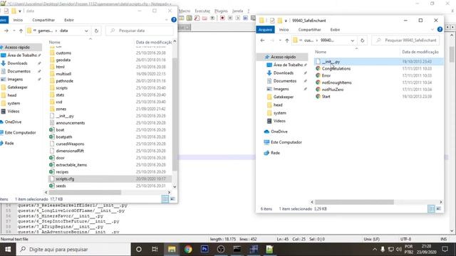Open Macro menu in Notepad++

click(185, 11)
